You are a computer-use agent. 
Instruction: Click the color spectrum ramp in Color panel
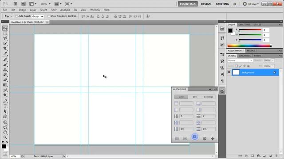pyautogui.click(x=249, y=46)
